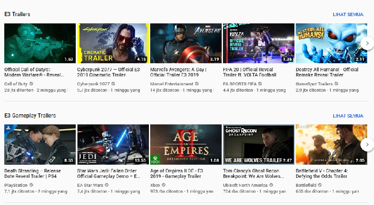Click the '655 rbx ditonton' view count
This screenshot has height=205, width=374.
pyautogui.click(x=312, y=191)
